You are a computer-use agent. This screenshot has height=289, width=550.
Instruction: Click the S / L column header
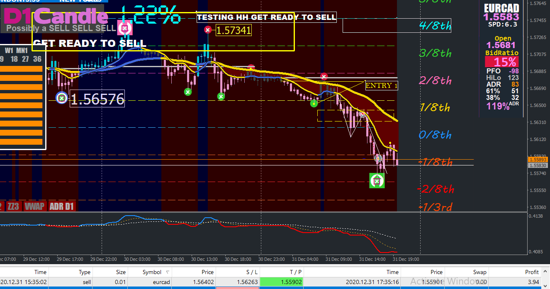(x=238, y=272)
